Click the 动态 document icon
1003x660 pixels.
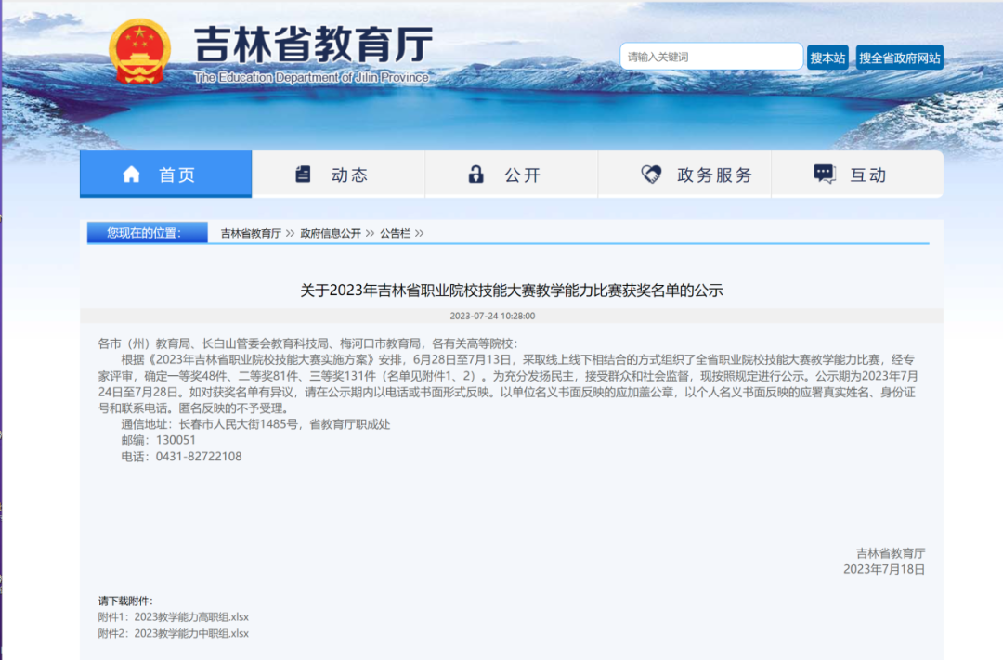click(303, 175)
